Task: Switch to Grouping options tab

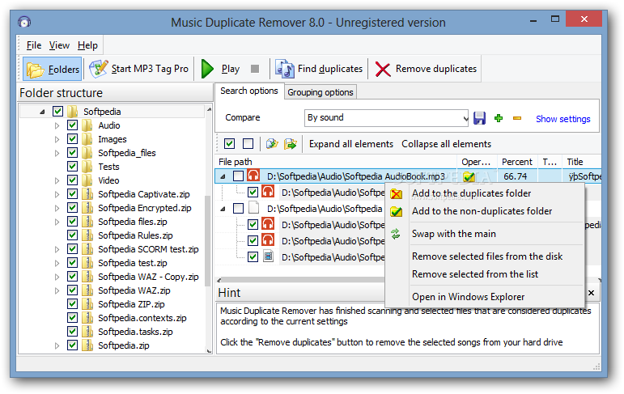Action: [x=320, y=92]
